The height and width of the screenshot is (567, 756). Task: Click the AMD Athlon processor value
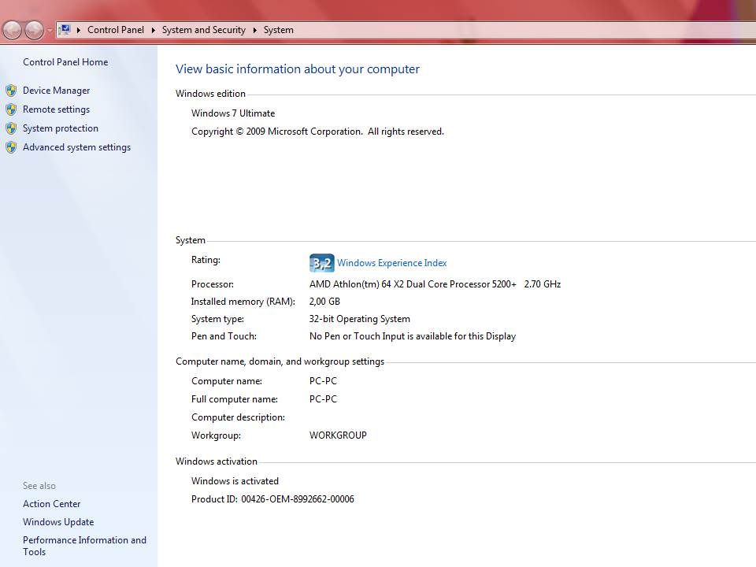click(x=435, y=284)
